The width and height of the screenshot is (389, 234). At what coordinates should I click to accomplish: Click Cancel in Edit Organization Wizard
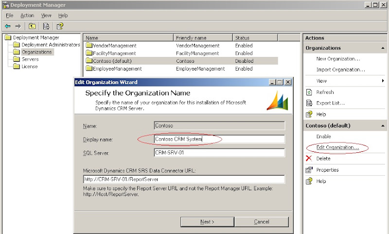coord(262,222)
